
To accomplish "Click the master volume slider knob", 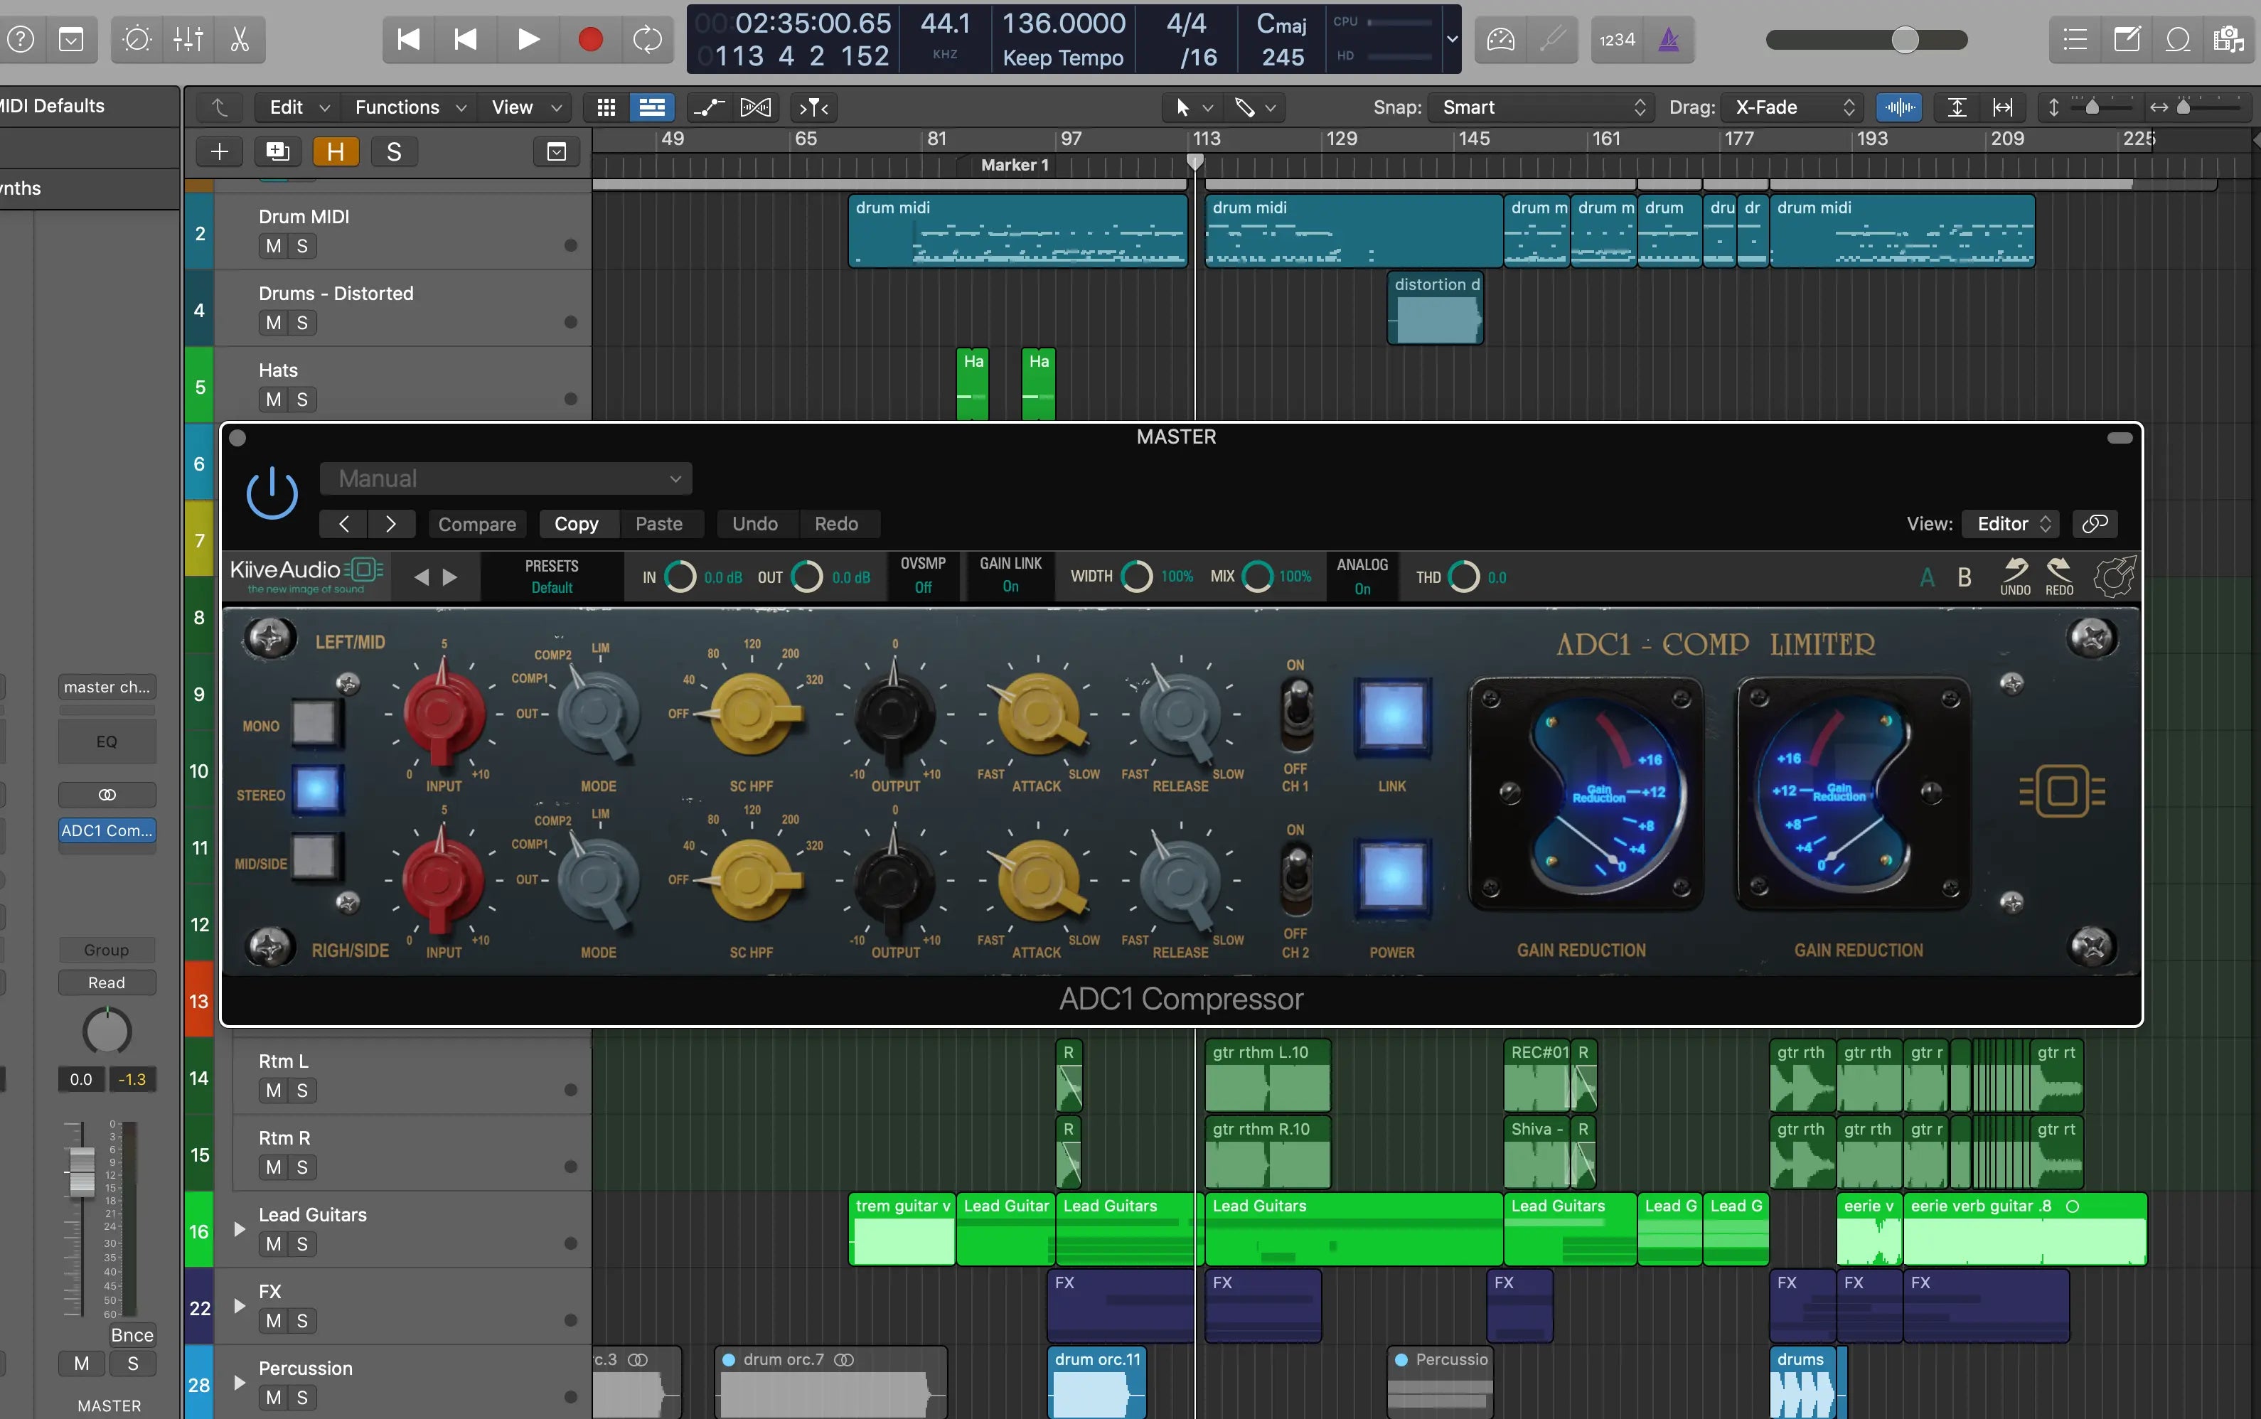I will pos(1904,39).
